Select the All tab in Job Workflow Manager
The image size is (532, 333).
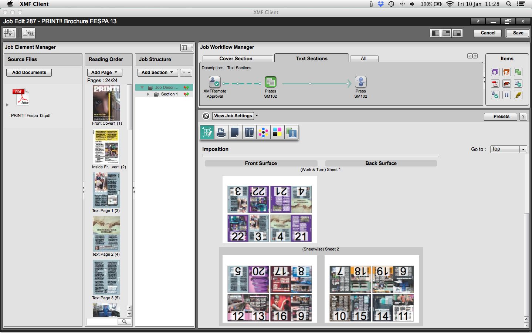tap(363, 58)
